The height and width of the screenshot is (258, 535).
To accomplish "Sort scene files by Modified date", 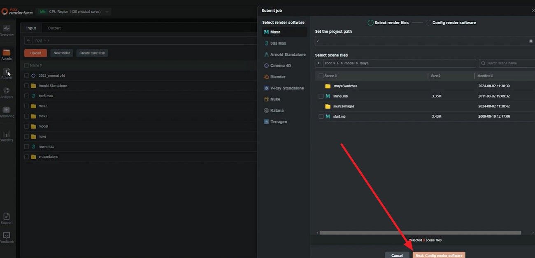I will [x=484, y=75].
